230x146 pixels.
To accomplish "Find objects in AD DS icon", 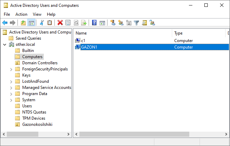I will pyautogui.click(x=144, y=23).
